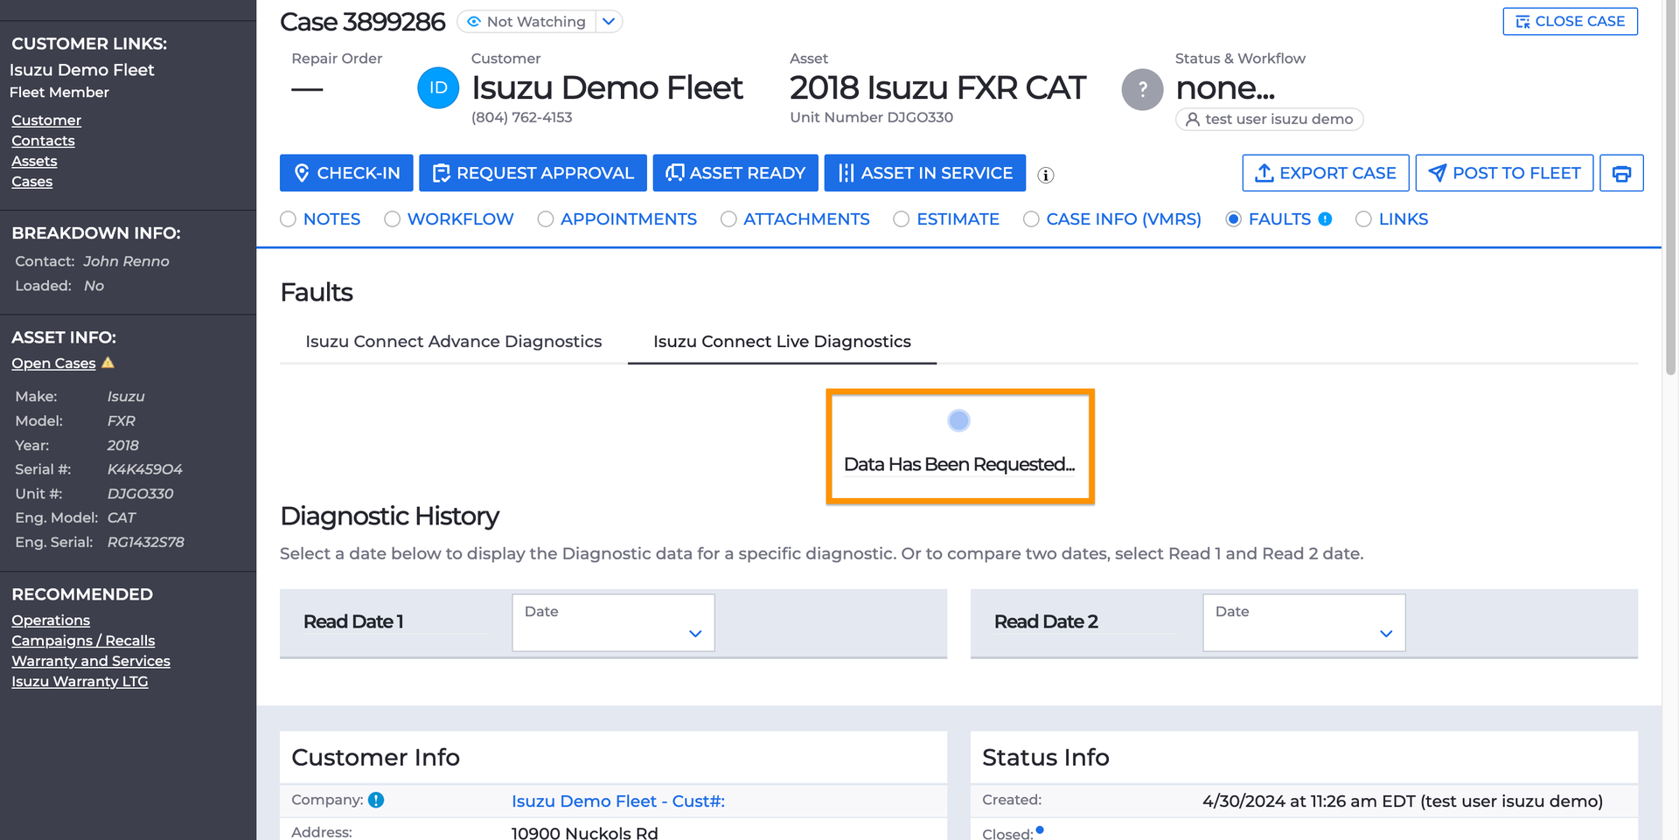Switch to Isuzu Connect Advance Diagnostics tab
1679x840 pixels.
[453, 342]
